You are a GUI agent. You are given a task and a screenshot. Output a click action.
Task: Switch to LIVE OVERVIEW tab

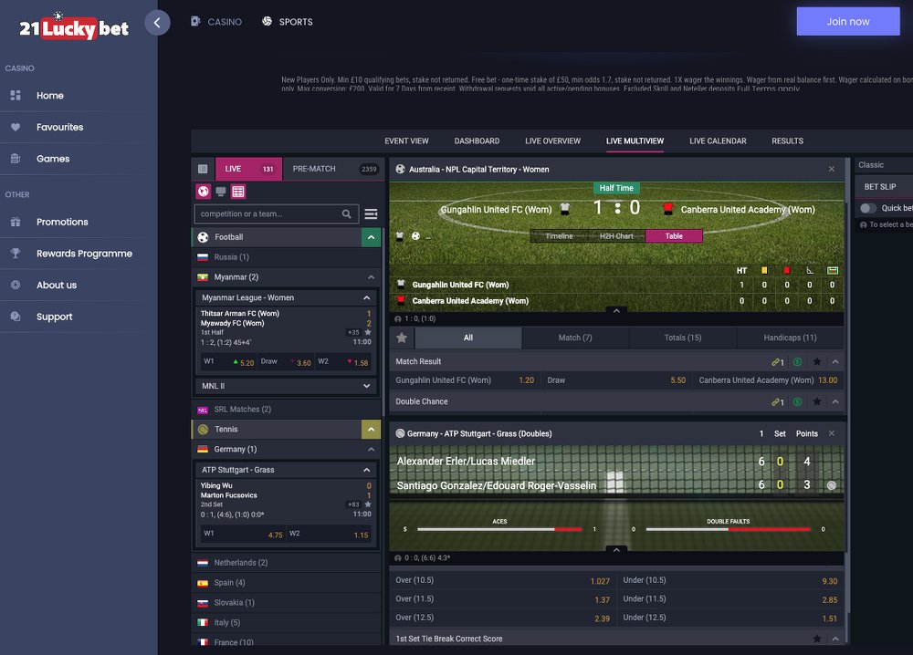(552, 140)
